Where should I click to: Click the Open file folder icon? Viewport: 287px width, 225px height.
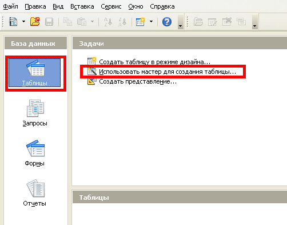click(35, 22)
